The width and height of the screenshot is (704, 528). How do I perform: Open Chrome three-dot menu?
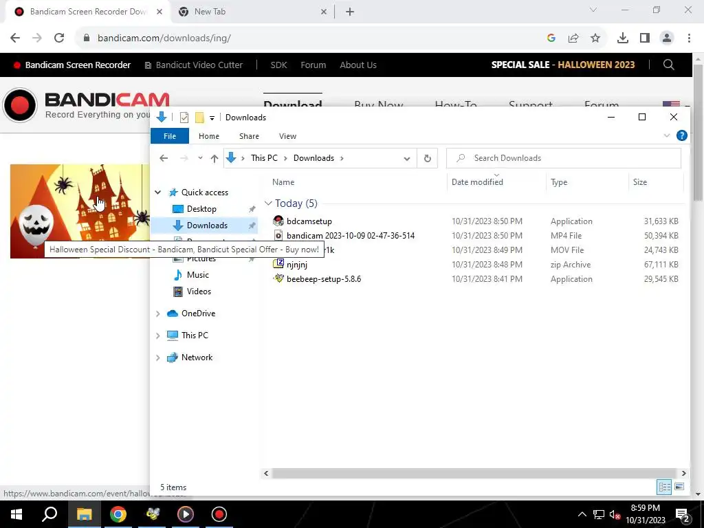[x=689, y=38]
